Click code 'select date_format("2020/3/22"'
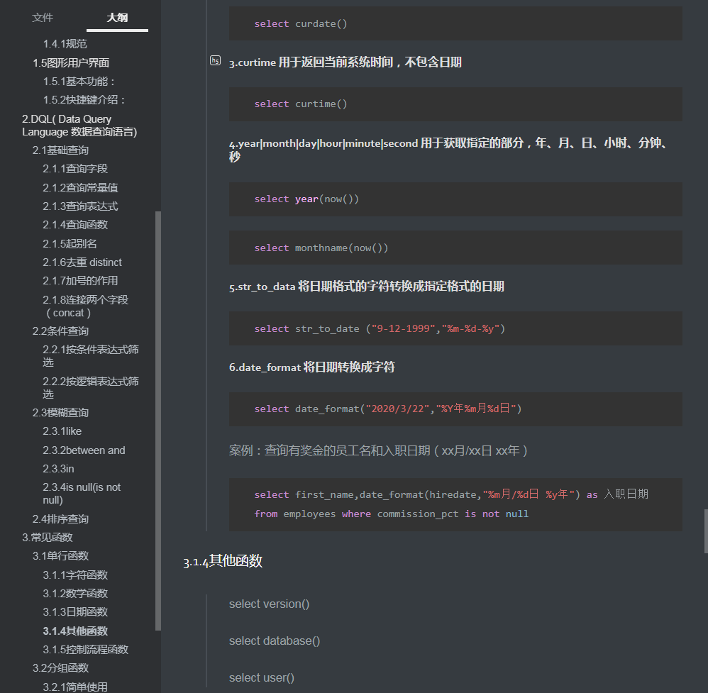 pos(455,409)
